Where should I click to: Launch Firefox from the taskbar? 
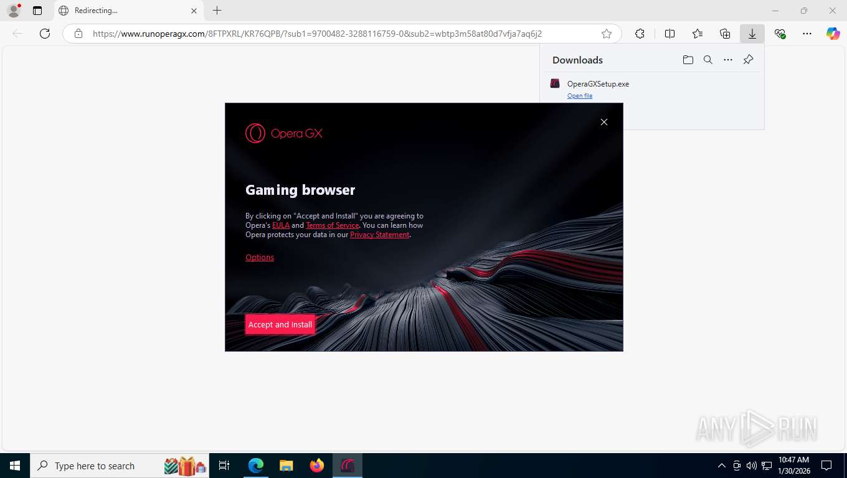(317, 466)
